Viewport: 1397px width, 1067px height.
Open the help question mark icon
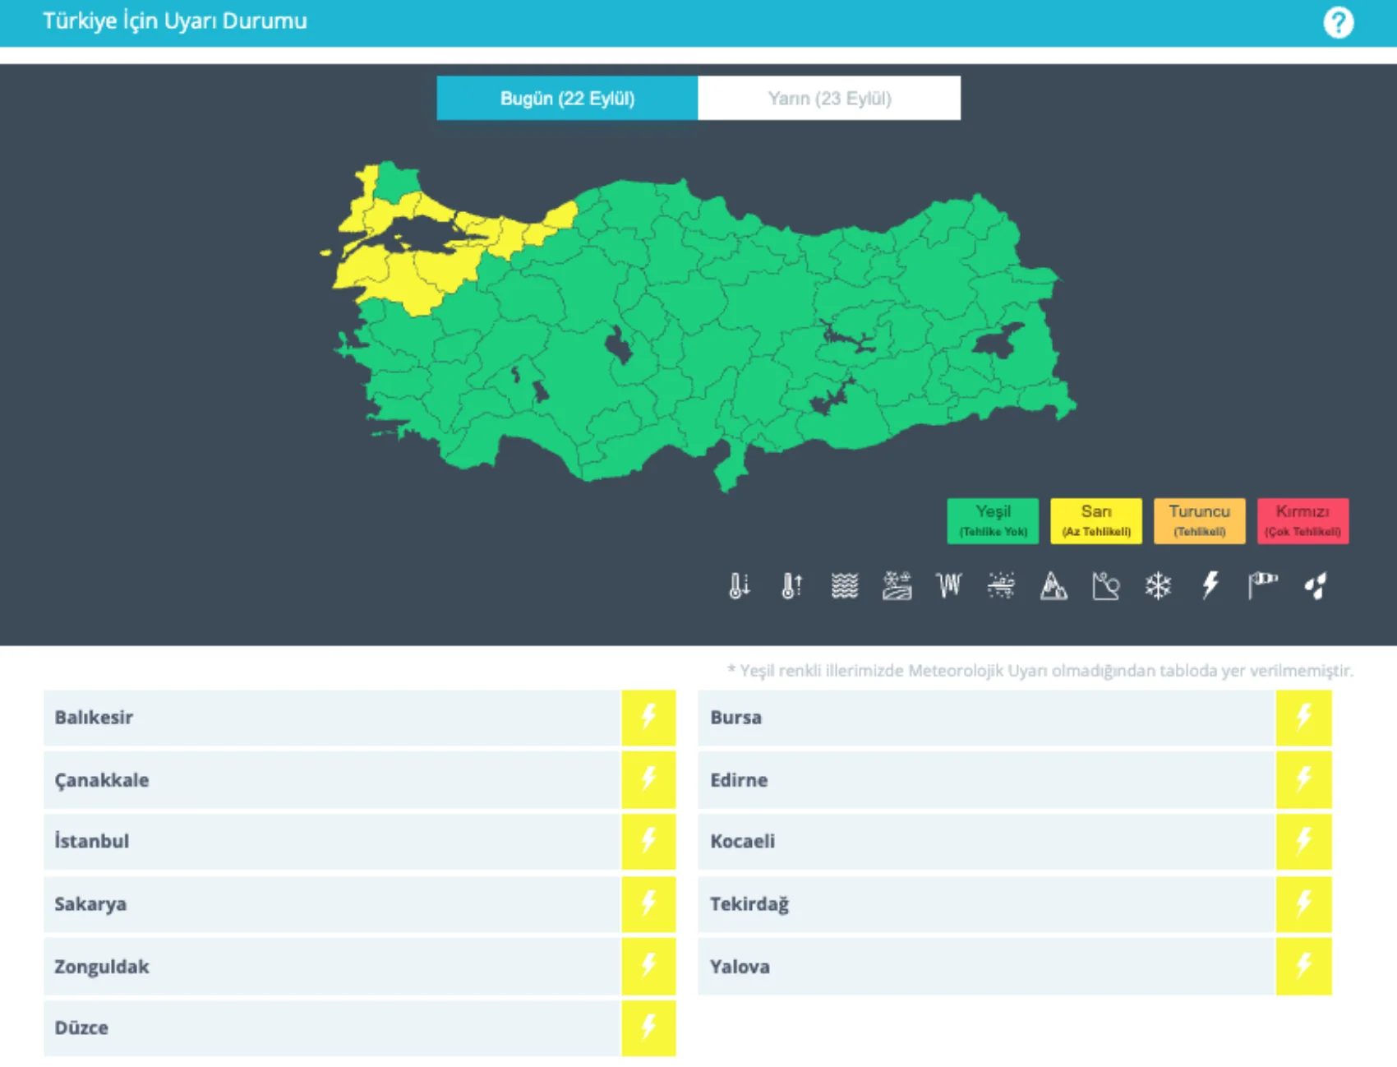(1338, 22)
